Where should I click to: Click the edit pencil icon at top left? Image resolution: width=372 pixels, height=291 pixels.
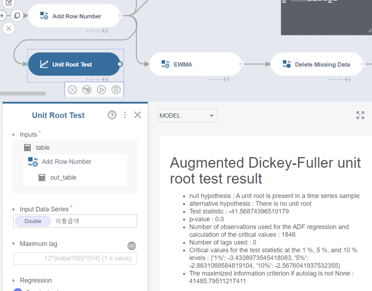coord(8,3)
